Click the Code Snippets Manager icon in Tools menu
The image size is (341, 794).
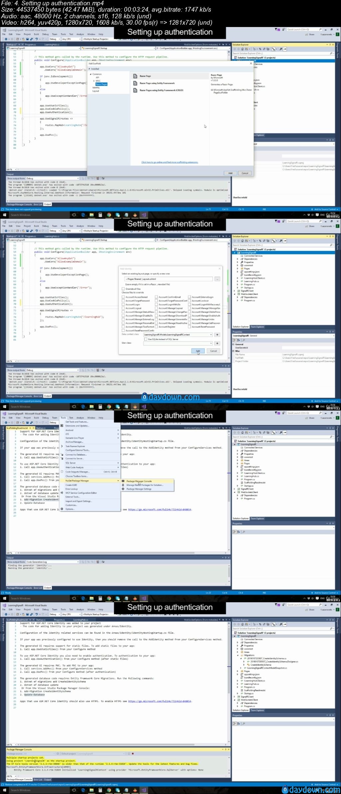[x=62, y=472]
